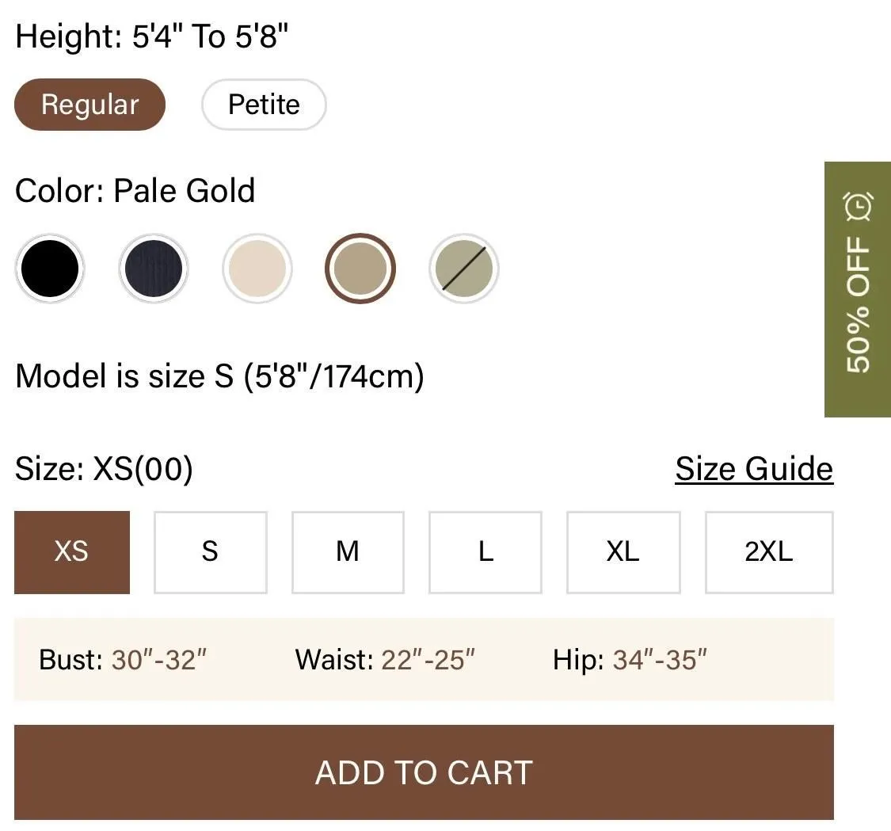Screen dimensions: 891x831
Task: Select size XL
Action: [623, 552]
